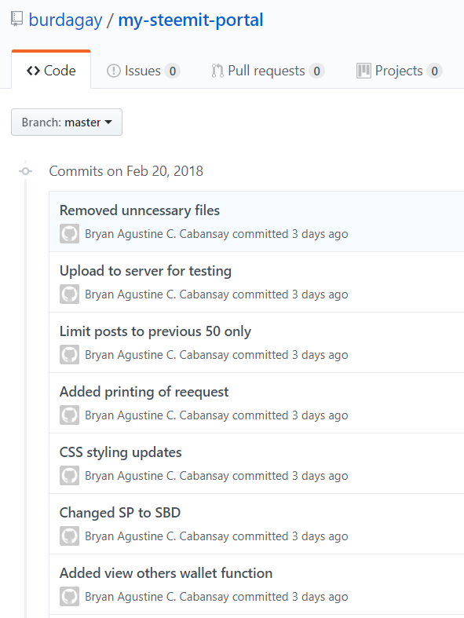This screenshot has height=618, width=464.
Task: Switch to the Issues tab
Action: (x=144, y=71)
